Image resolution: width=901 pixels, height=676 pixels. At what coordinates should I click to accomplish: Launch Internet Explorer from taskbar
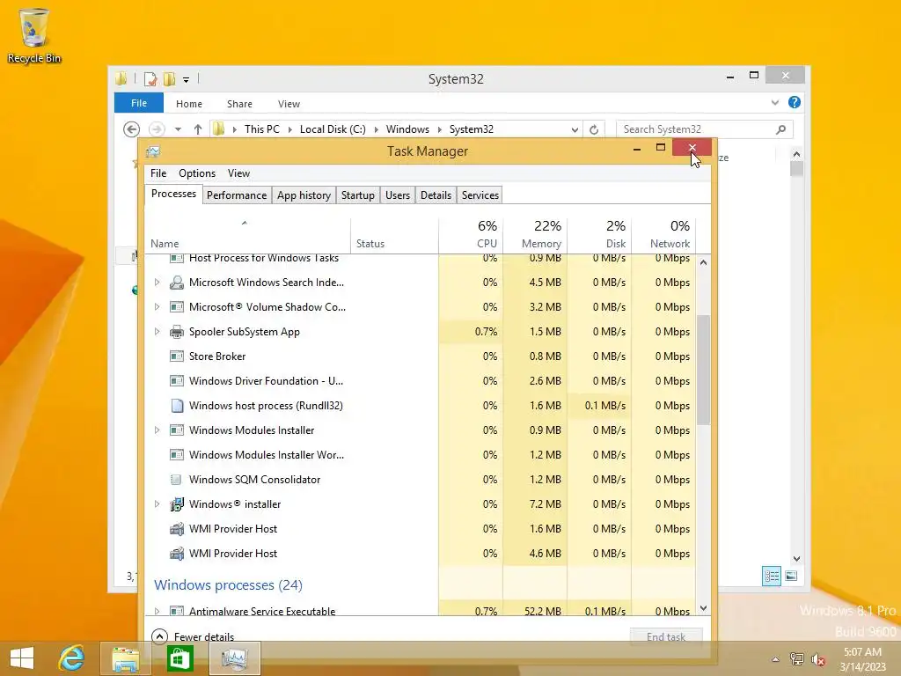[72, 658]
